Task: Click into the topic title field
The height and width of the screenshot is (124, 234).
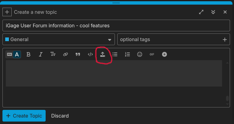Action: pyautogui.click(x=116, y=25)
